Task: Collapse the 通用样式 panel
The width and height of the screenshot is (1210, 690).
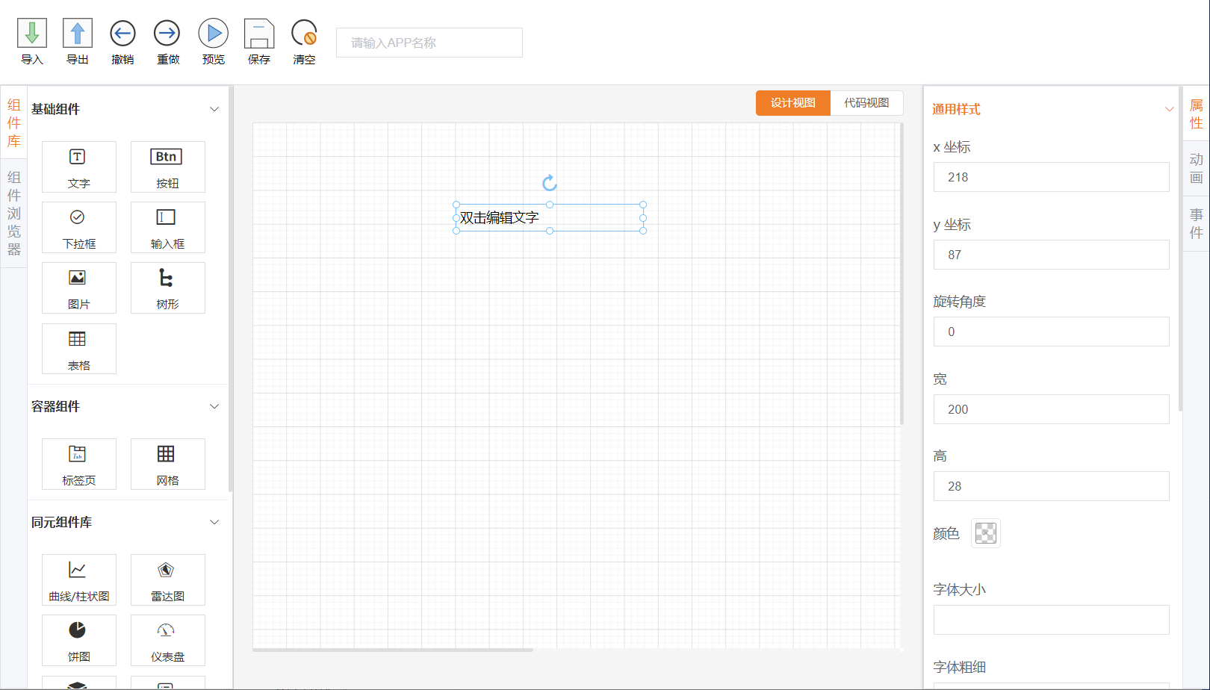Action: [x=1169, y=109]
